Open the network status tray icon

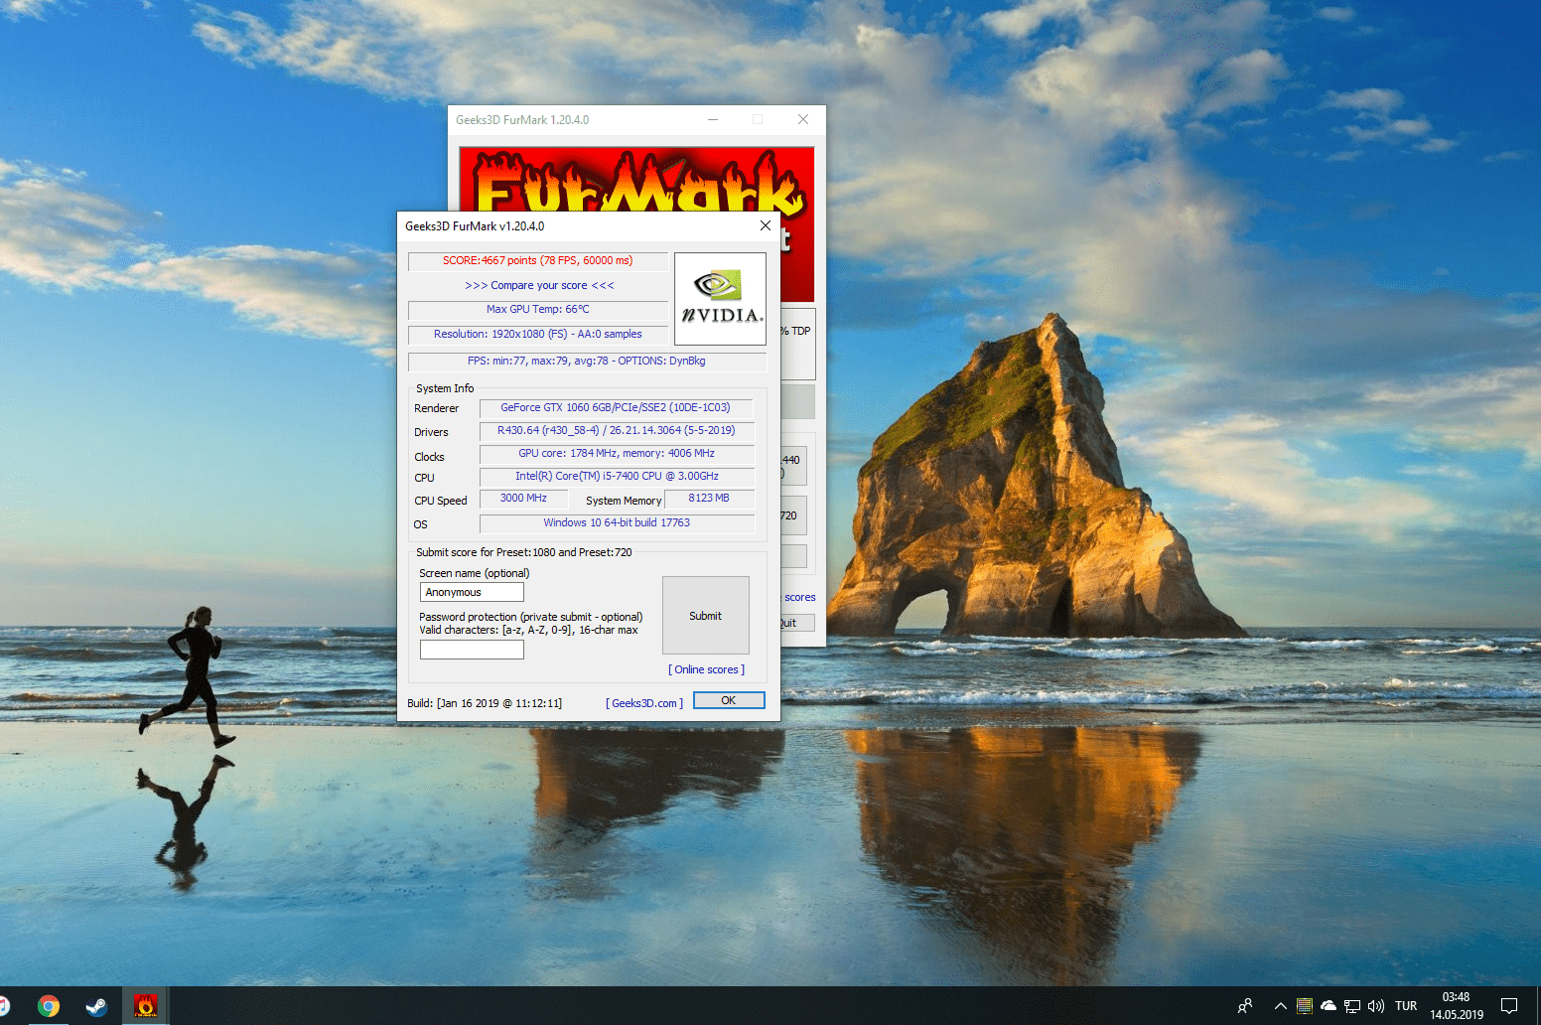(1352, 1006)
